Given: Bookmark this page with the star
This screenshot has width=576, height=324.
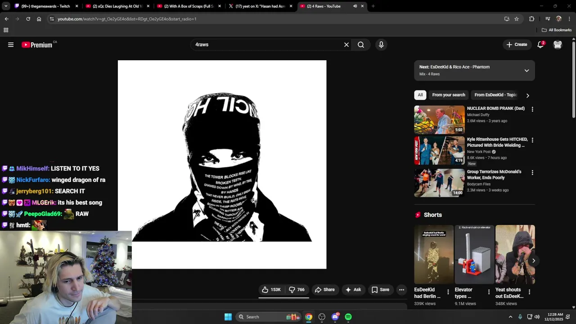Looking at the screenshot, I should pos(517,19).
